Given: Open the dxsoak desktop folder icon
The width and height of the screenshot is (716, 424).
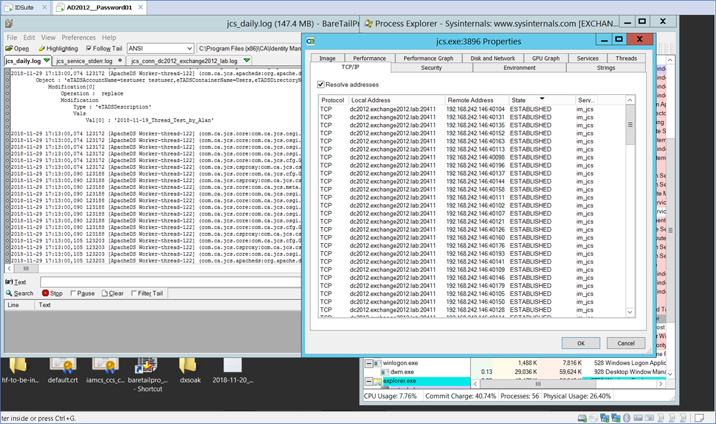Looking at the screenshot, I should tap(188, 366).
